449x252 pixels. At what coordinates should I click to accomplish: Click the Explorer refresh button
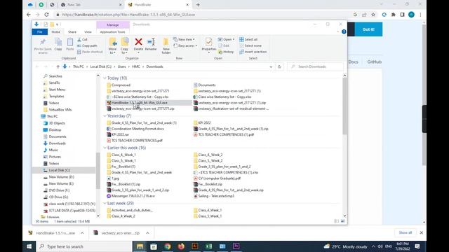[279, 66]
